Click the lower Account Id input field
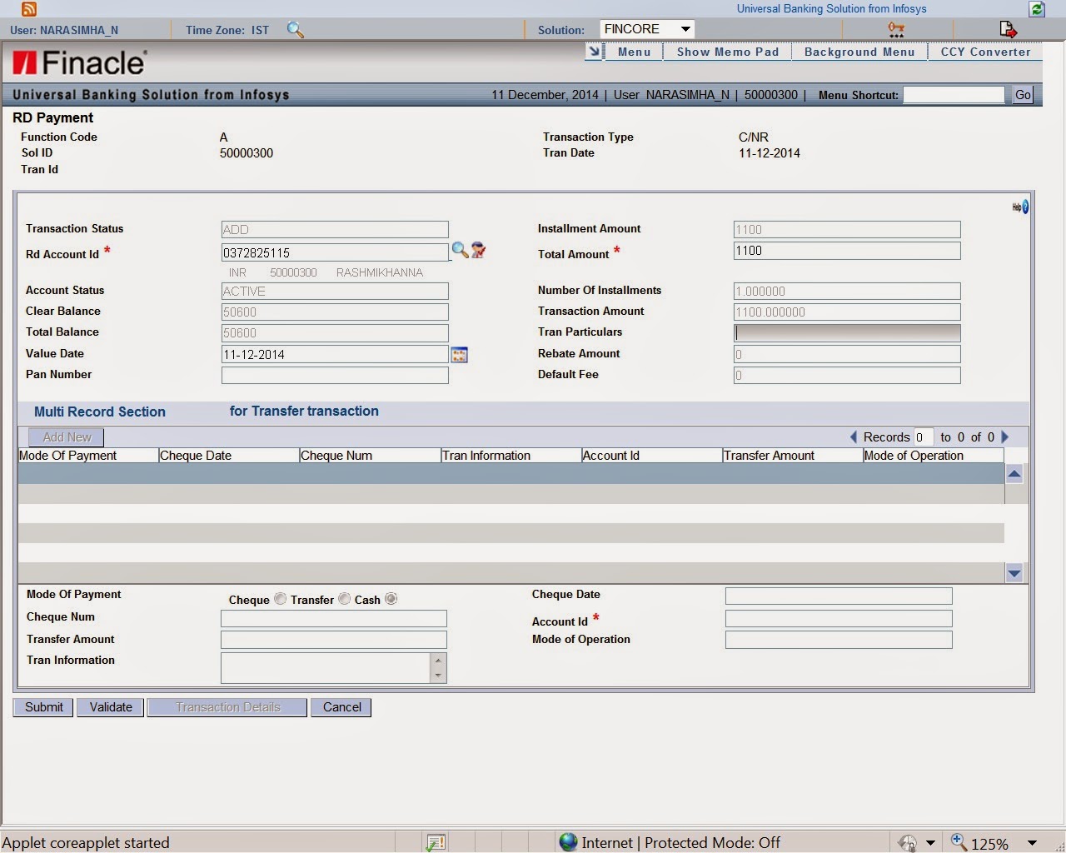Image resolution: width=1066 pixels, height=853 pixels. [x=839, y=618]
